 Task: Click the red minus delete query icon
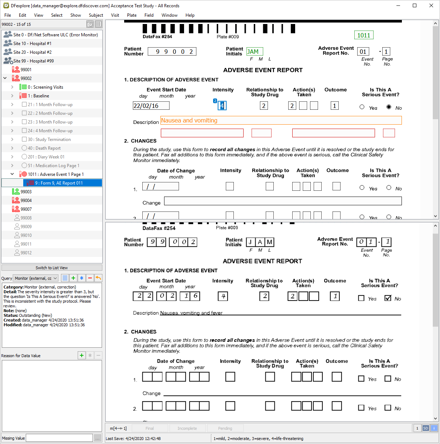[90, 278]
